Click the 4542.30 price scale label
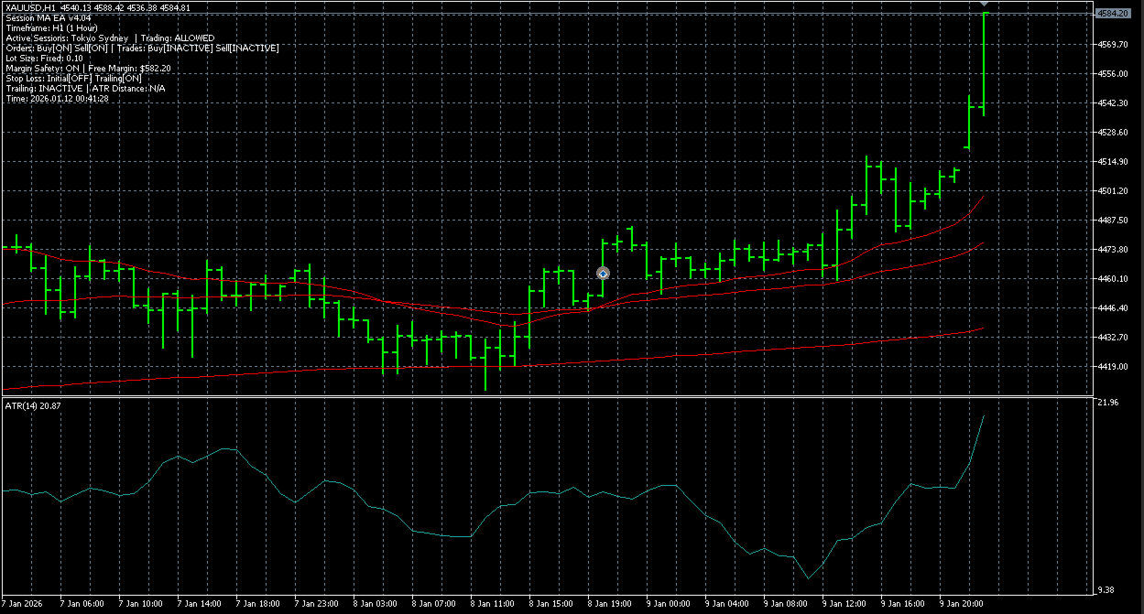Image resolution: width=1144 pixels, height=614 pixels. tap(1112, 102)
